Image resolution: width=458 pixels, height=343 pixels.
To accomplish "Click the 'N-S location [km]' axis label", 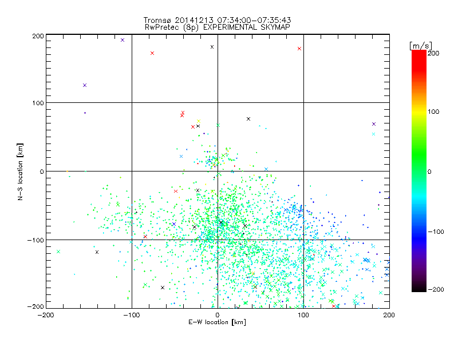I will tap(20, 172).
